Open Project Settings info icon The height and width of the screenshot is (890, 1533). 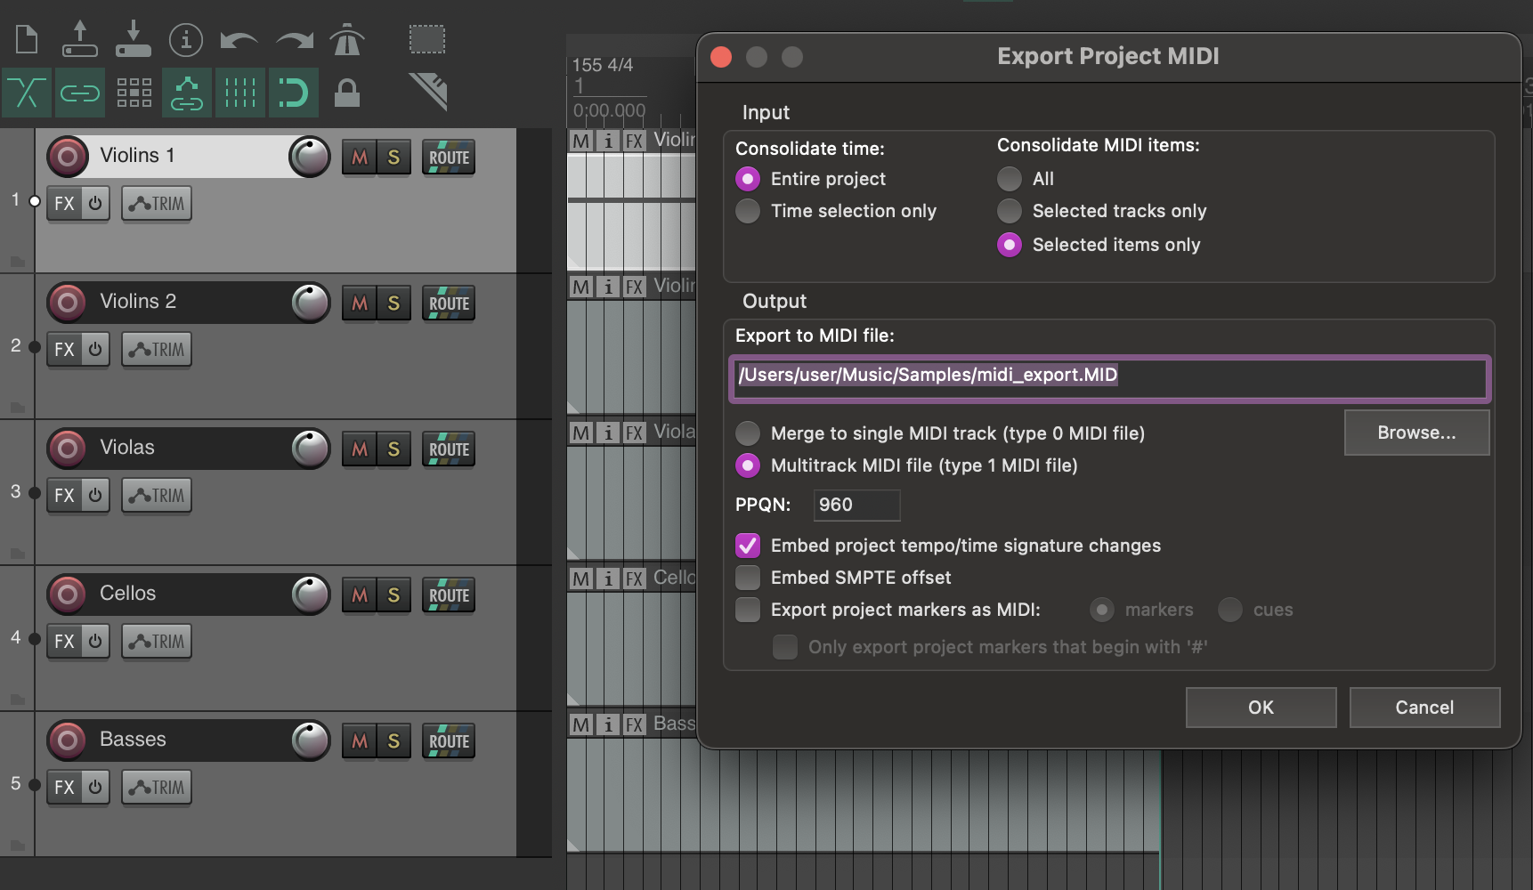pyautogui.click(x=186, y=39)
